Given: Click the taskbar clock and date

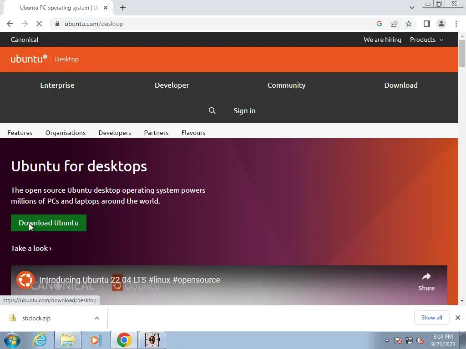Looking at the screenshot, I should coord(443,340).
